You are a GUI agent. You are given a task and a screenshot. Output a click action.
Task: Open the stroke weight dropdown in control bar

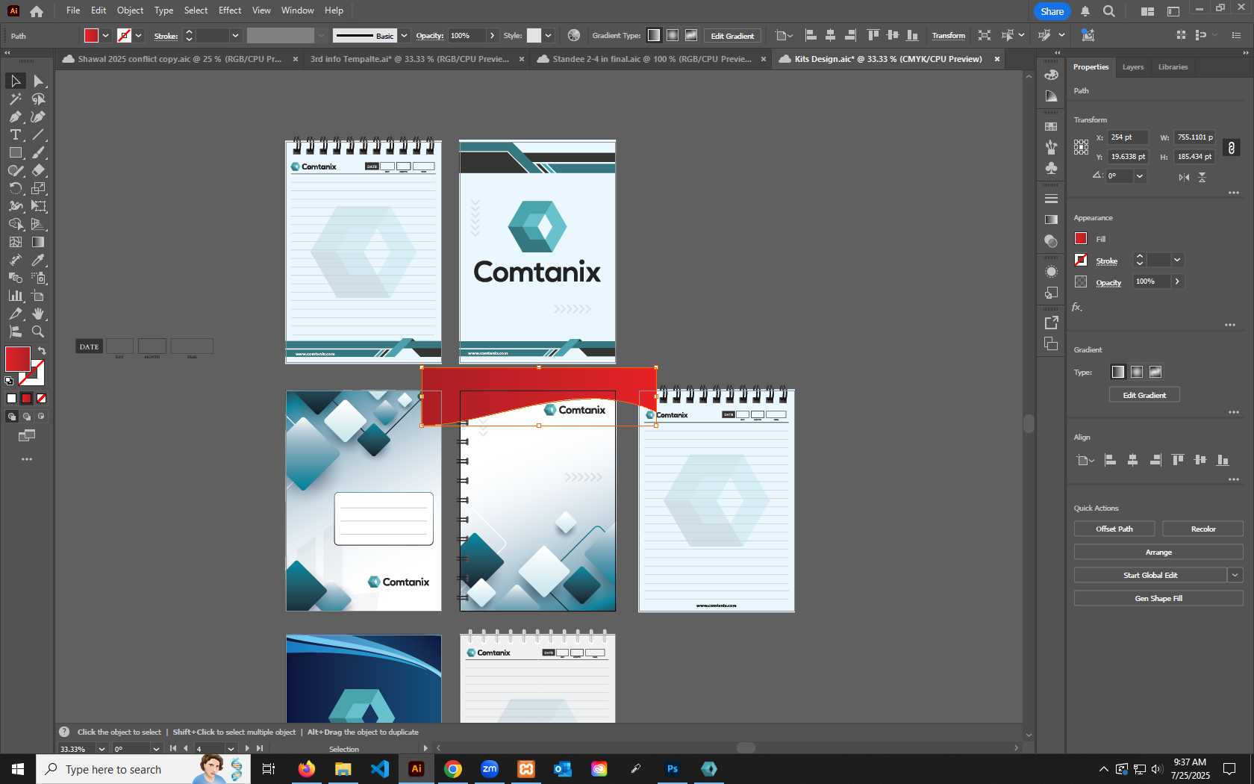[235, 35]
